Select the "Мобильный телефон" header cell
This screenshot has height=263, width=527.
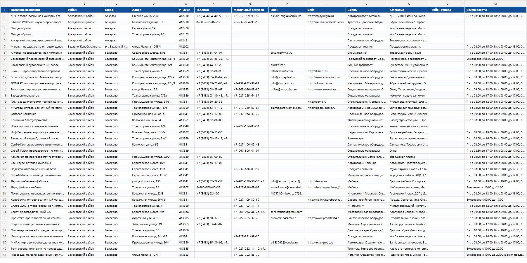(250, 10)
